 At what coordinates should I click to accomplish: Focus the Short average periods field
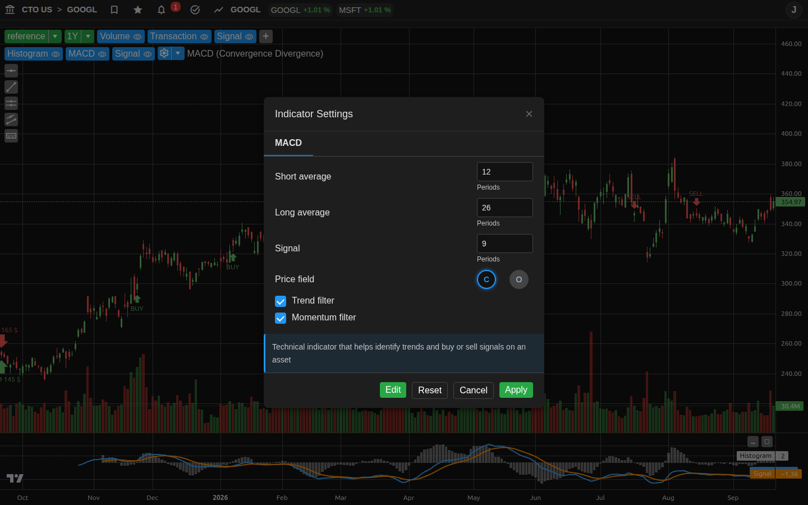point(505,172)
